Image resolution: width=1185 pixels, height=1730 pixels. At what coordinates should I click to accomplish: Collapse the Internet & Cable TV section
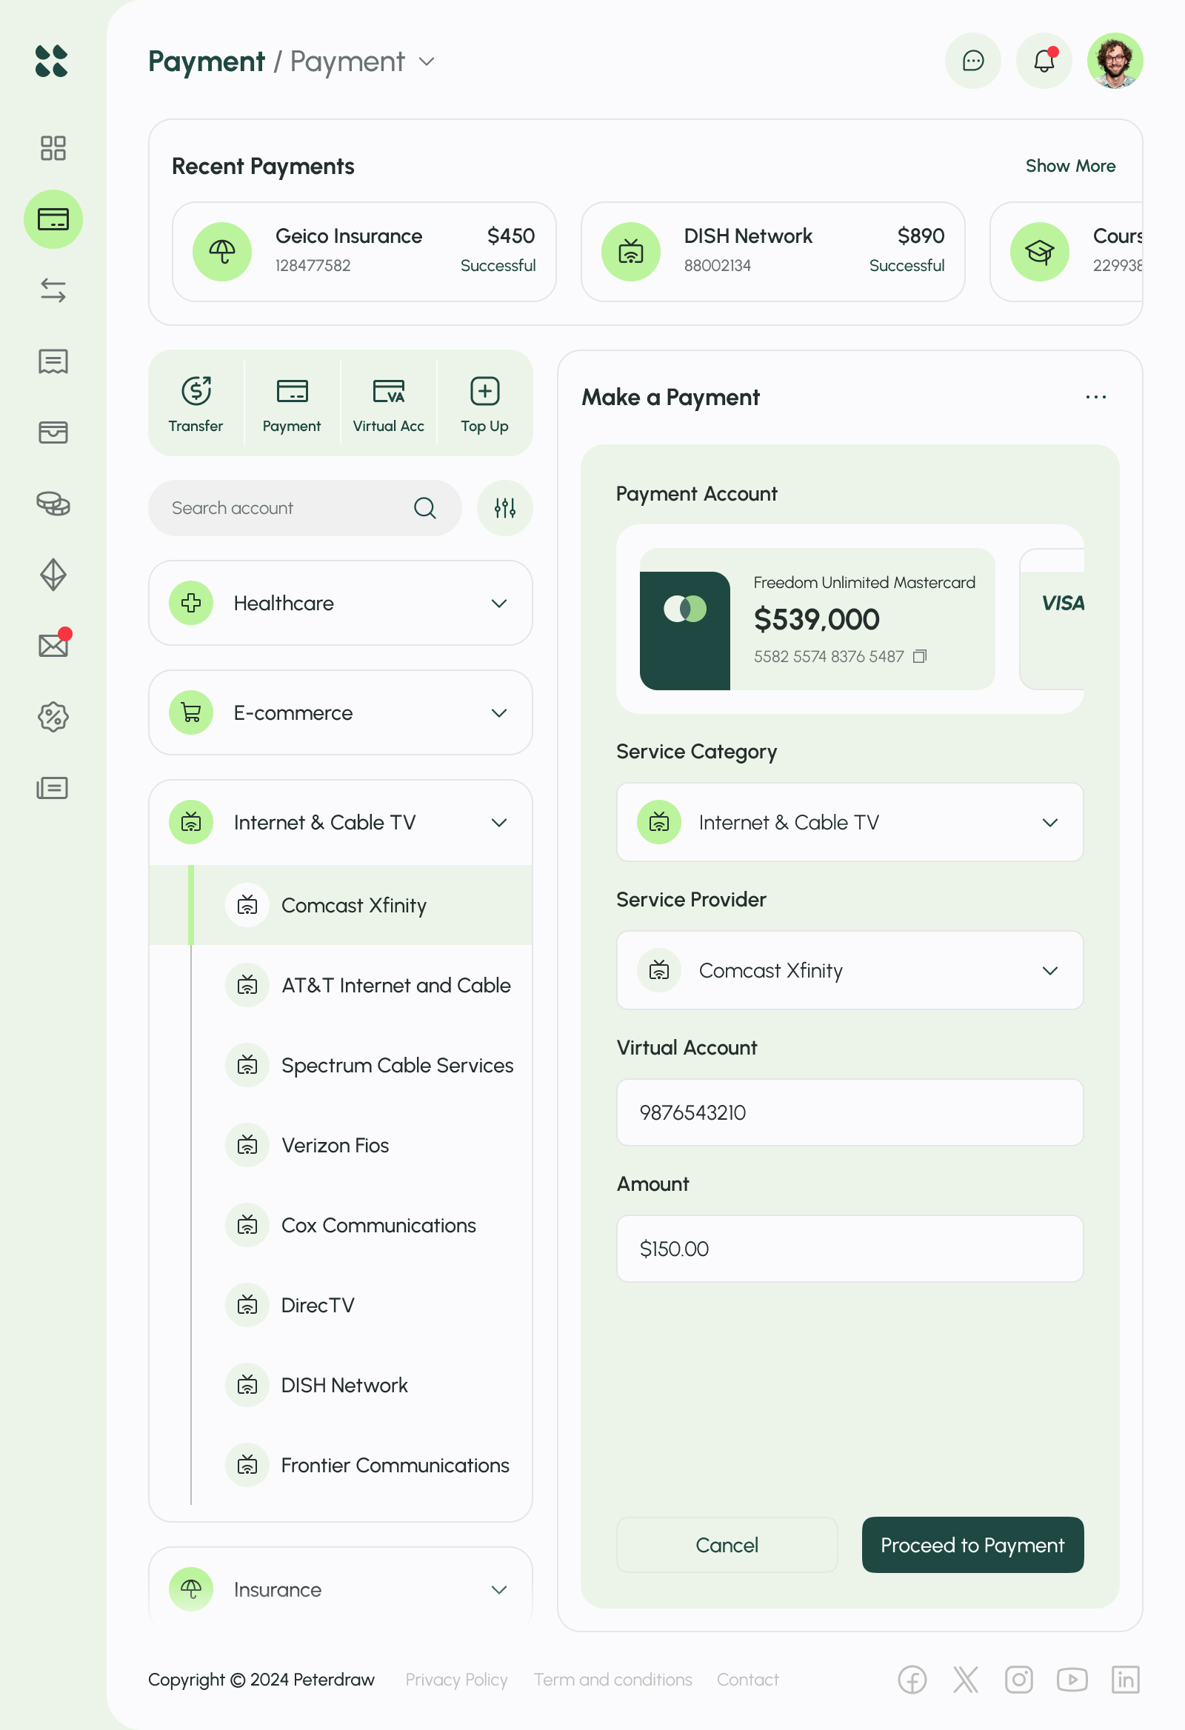(x=499, y=823)
